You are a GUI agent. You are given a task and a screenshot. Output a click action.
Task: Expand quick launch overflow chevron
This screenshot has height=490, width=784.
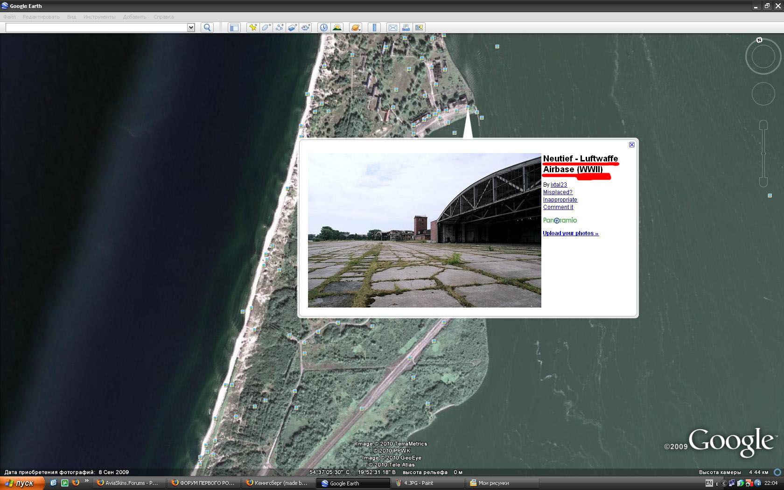click(87, 481)
